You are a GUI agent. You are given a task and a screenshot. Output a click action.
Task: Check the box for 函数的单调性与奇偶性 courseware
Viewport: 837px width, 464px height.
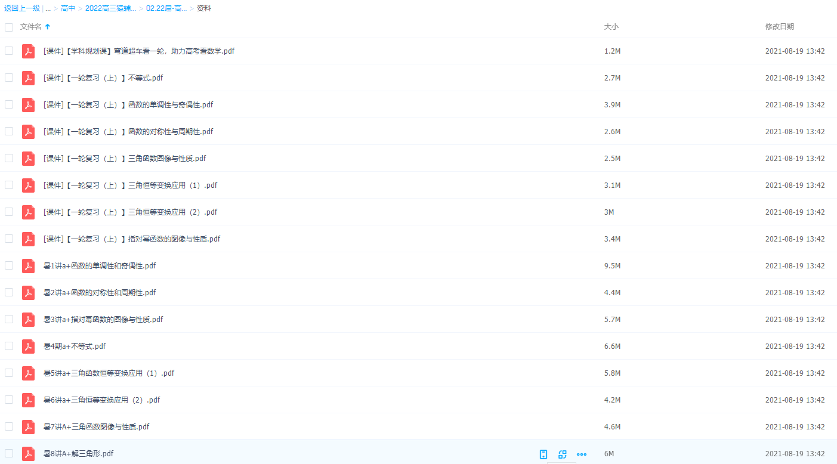click(x=9, y=104)
